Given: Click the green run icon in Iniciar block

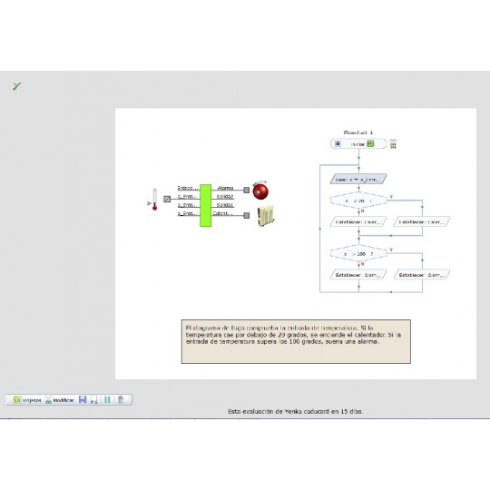Looking at the screenshot, I should pos(370,143).
